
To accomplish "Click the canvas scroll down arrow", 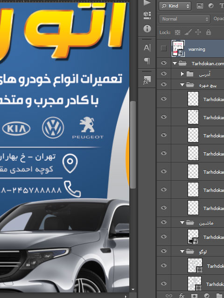I will tap(133, 290).
